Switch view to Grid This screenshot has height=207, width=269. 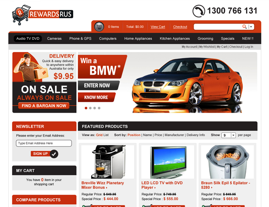99,135
